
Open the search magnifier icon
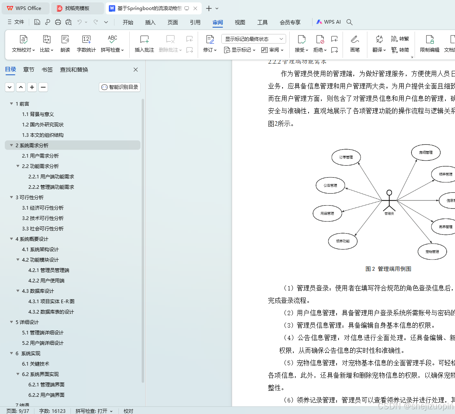349,22
